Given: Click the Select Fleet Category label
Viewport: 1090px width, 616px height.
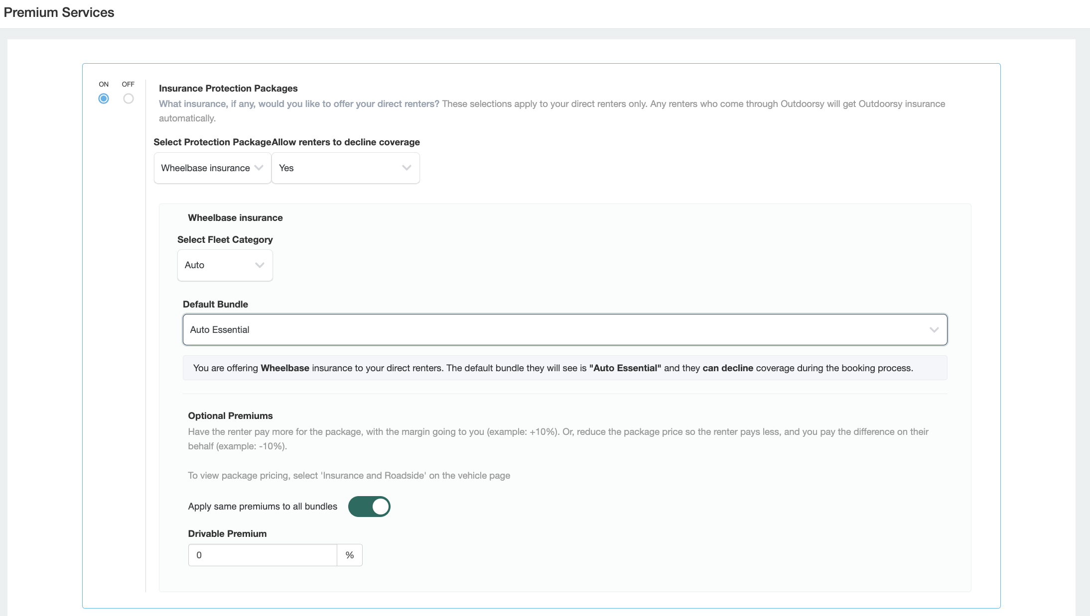Looking at the screenshot, I should (225, 240).
